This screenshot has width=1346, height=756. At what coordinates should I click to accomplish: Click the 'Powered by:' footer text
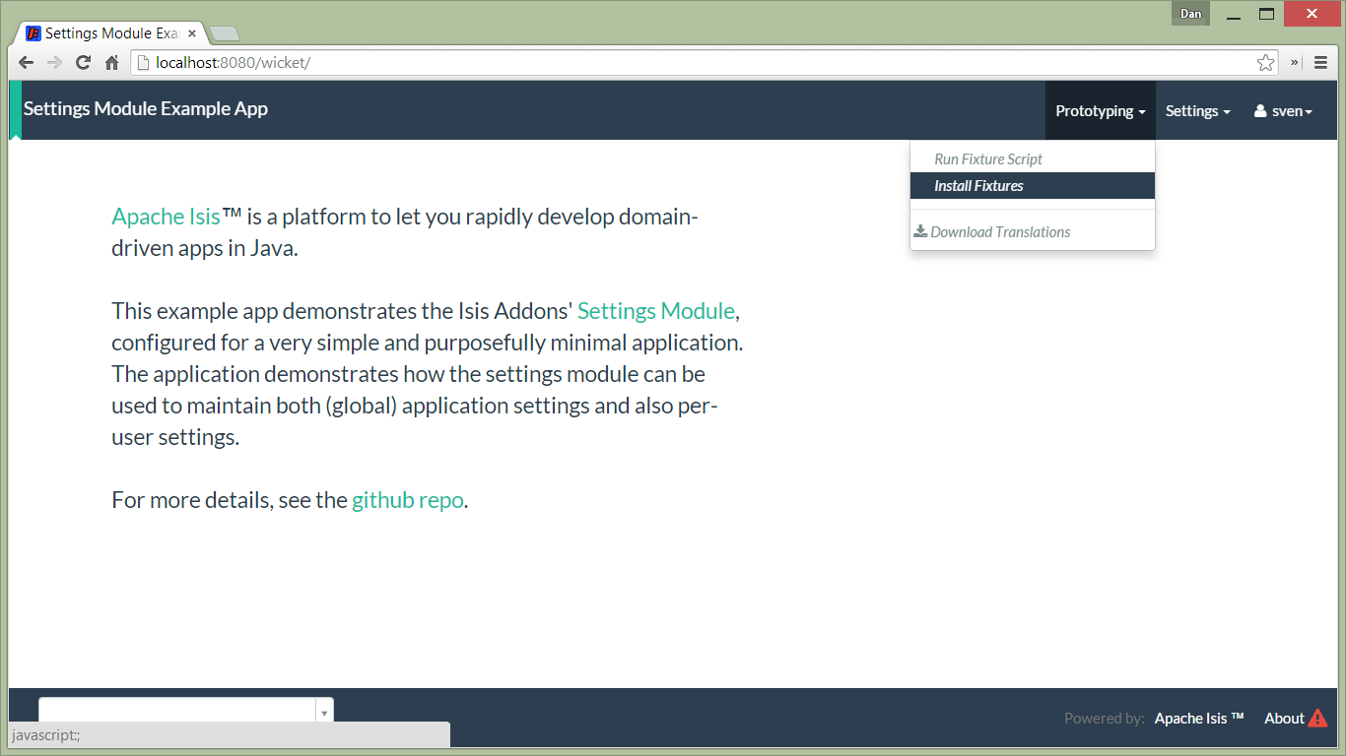tap(1104, 718)
